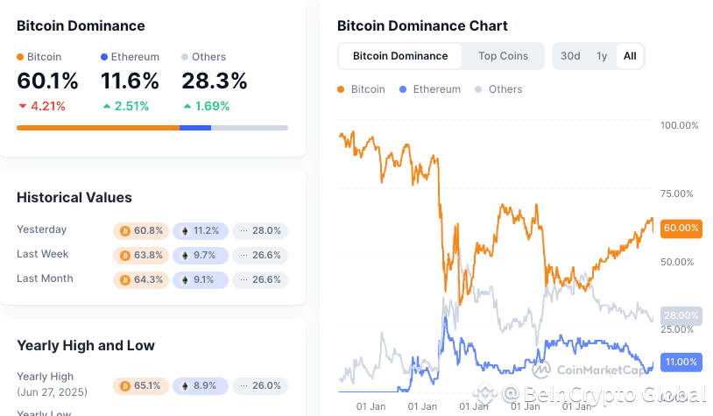Toggle Ethereum series in chart legend
The height and width of the screenshot is (416, 713).
click(x=430, y=89)
